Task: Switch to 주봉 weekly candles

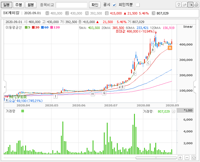Action: [x=19, y=5]
